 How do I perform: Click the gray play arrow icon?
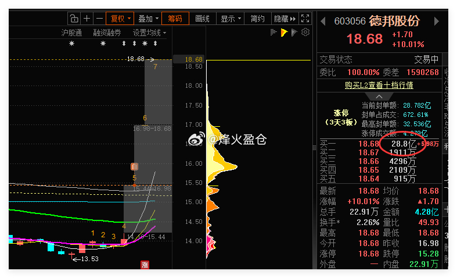click(x=294, y=33)
